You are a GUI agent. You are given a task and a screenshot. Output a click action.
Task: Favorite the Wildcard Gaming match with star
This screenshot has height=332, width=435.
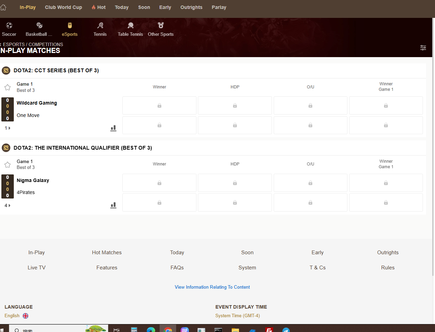click(x=7, y=87)
